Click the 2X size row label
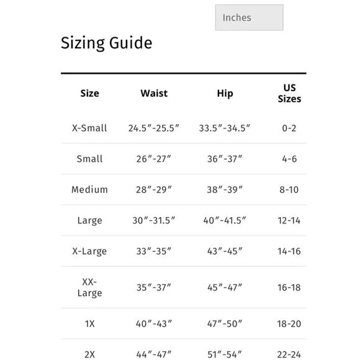 pyautogui.click(x=89, y=354)
